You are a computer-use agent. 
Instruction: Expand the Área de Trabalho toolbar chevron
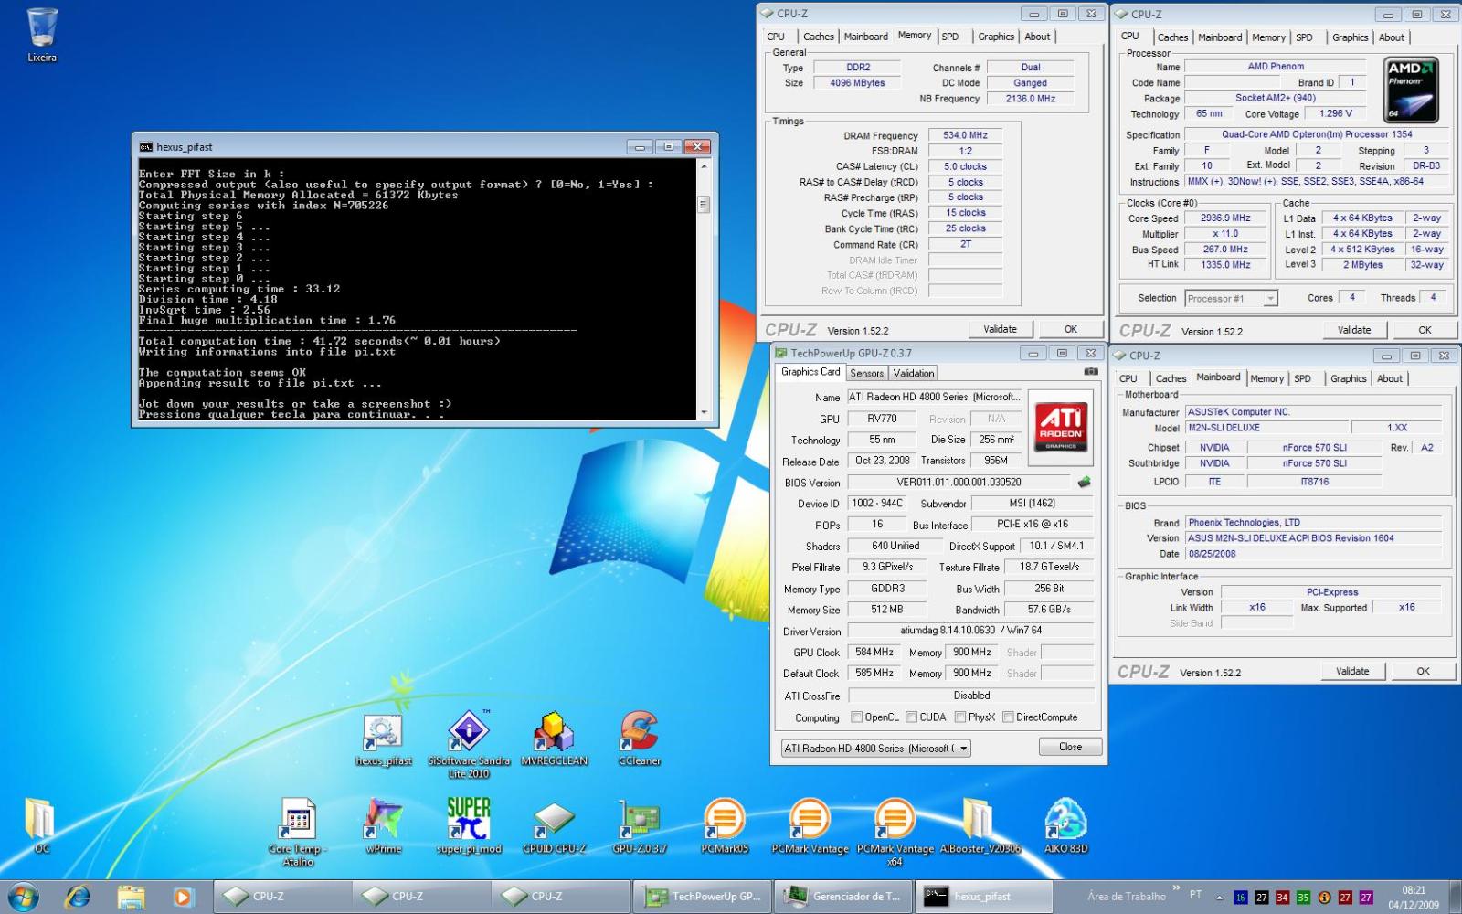(x=1176, y=888)
